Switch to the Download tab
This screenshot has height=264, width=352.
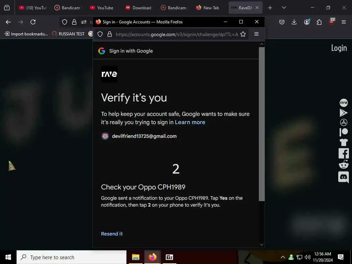[x=138, y=8]
